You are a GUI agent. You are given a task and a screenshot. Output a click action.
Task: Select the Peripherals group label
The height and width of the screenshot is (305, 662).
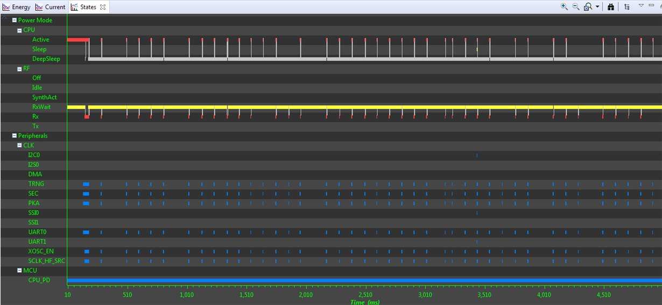pyautogui.click(x=33, y=136)
